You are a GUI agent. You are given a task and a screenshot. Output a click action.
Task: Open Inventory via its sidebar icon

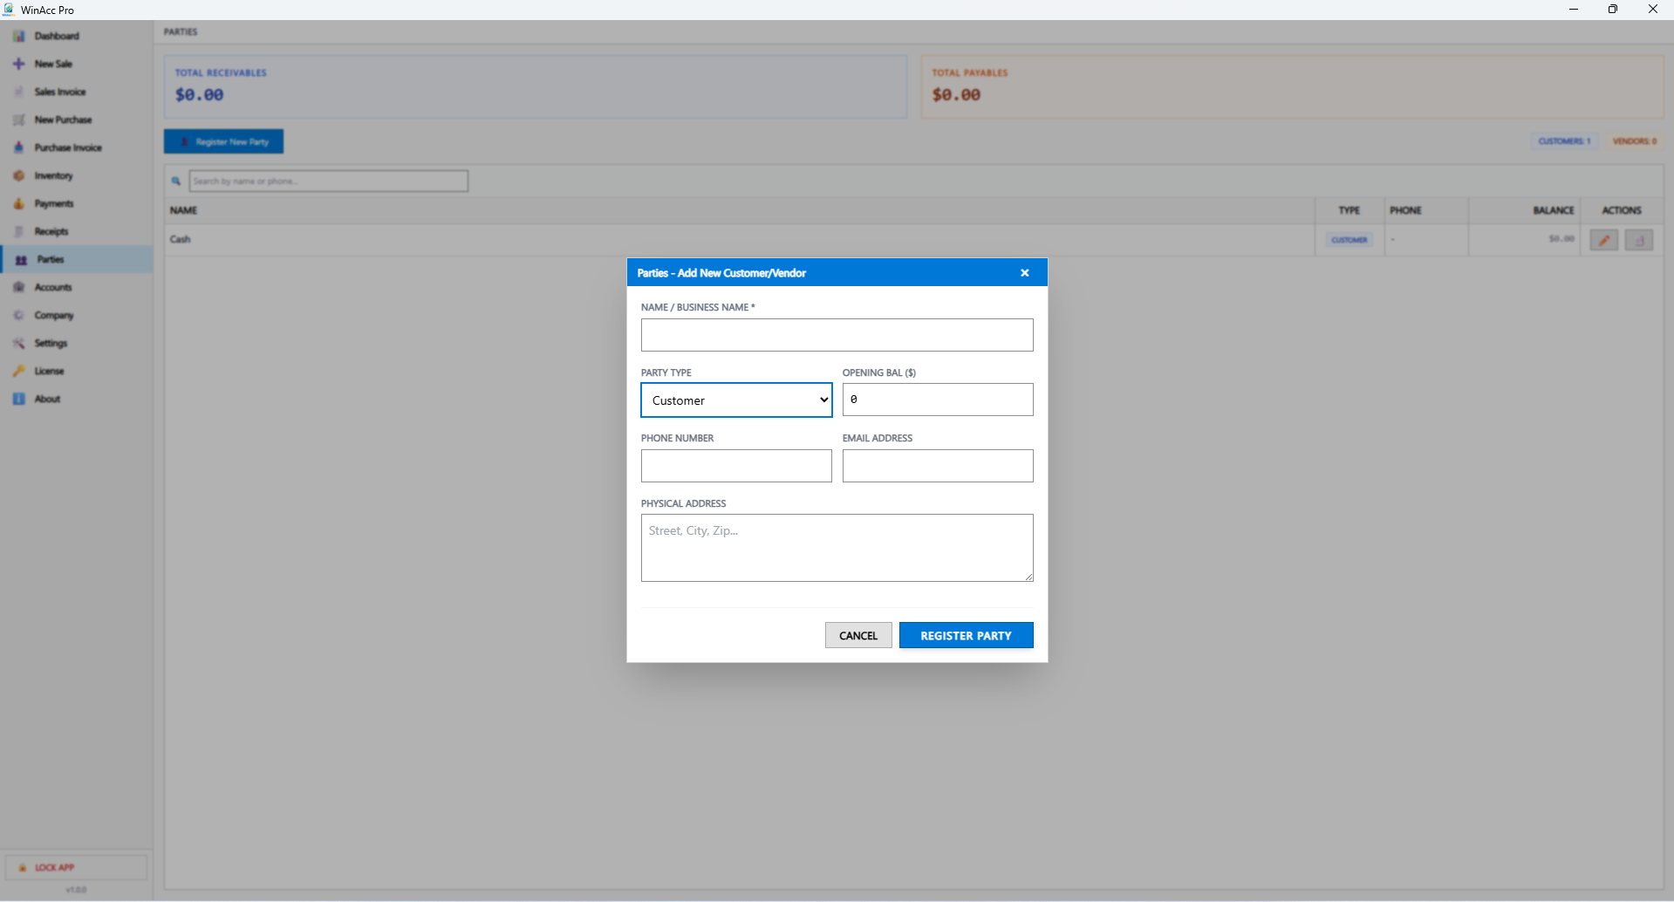19,175
